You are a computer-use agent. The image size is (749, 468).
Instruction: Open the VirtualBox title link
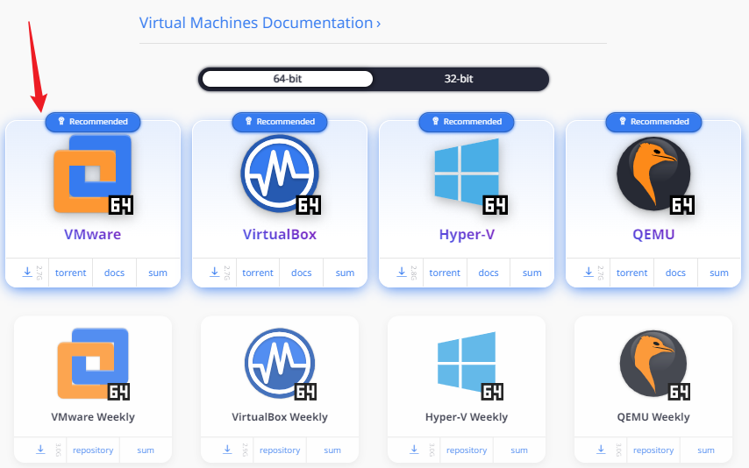click(280, 235)
